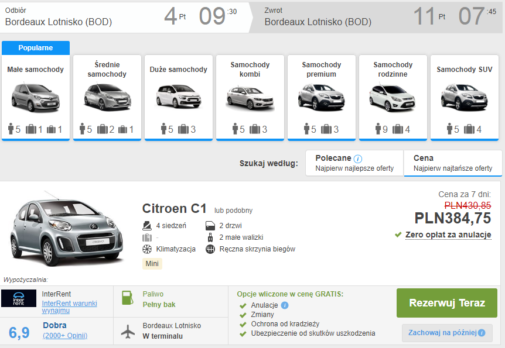This screenshot has width=505, height=348.
Task: Click the W terminalu location text
Action: 163,336
